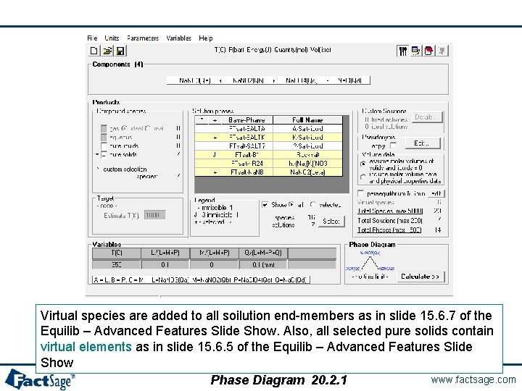This screenshot has height=391, width=522.
Task: Click the FTsalt-B1 Rocksalt row
Action: click(268, 155)
